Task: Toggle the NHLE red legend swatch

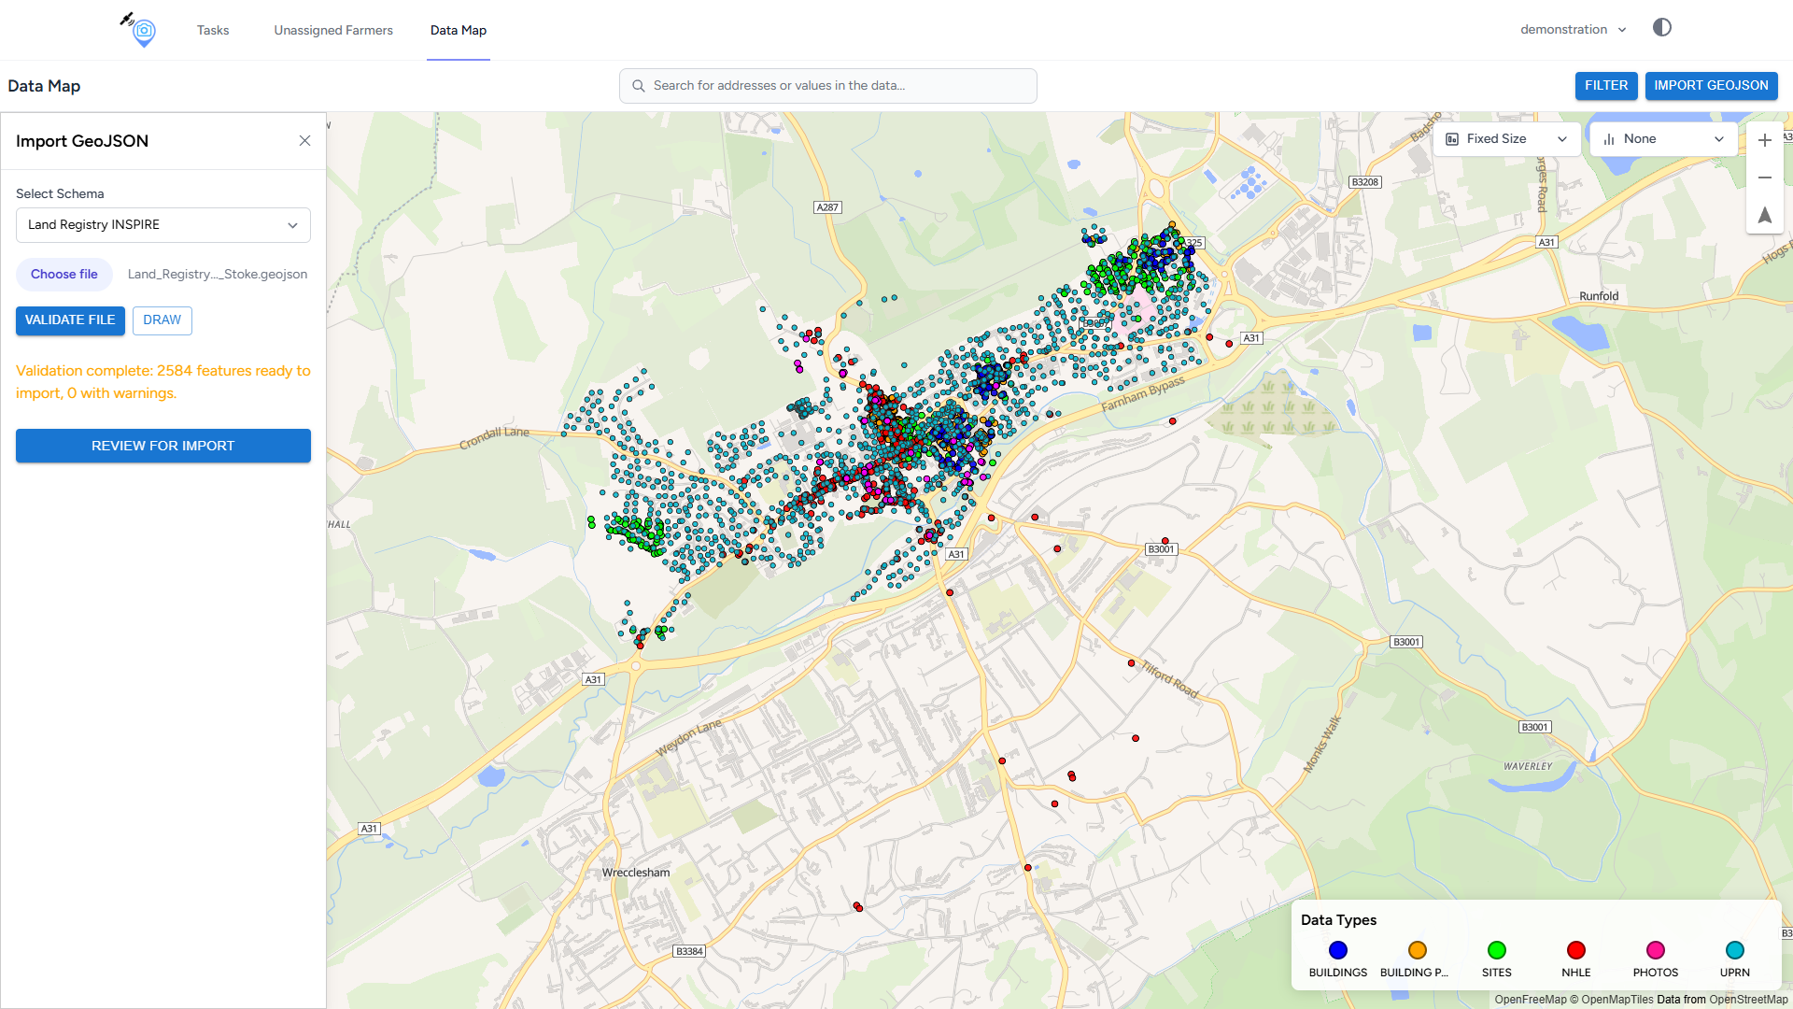Action: (1575, 950)
